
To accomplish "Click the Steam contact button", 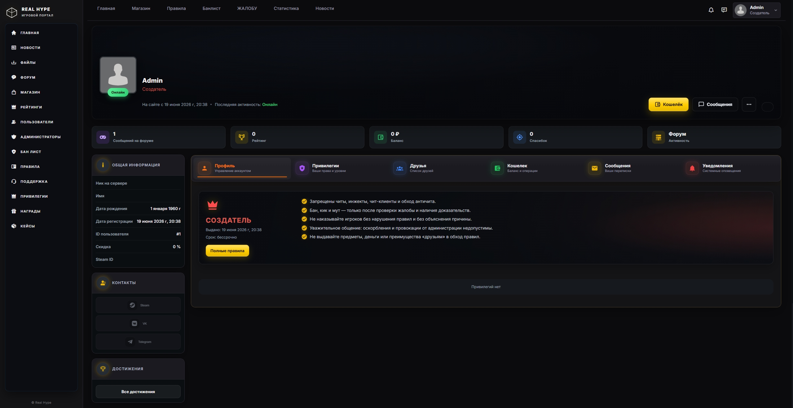I will click(x=138, y=305).
